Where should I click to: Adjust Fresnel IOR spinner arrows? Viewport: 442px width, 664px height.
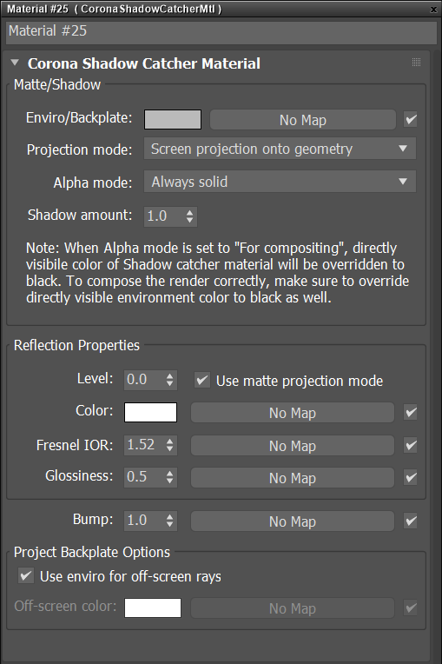pyautogui.click(x=169, y=445)
